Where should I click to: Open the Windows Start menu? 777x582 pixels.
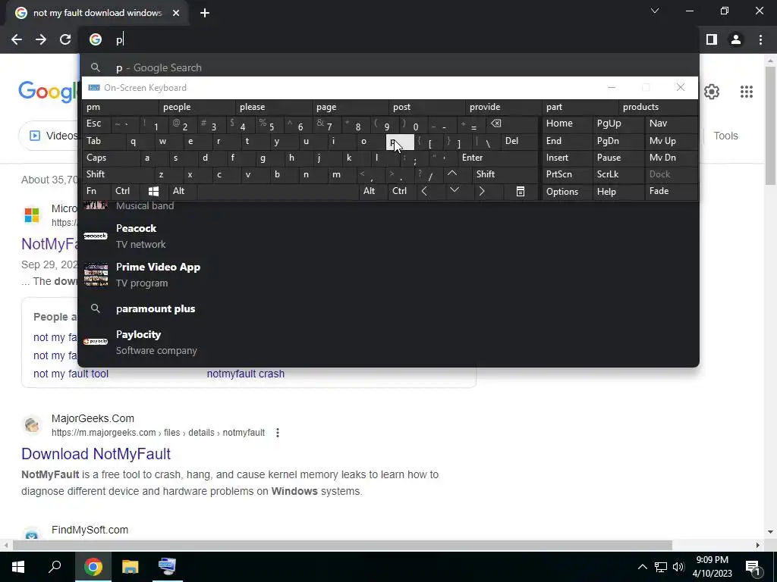18,567
